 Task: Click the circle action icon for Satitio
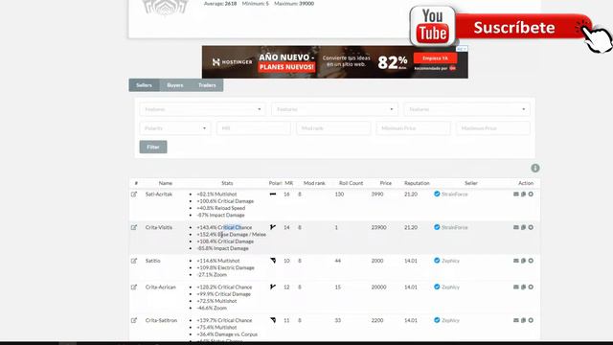point(531,261)
